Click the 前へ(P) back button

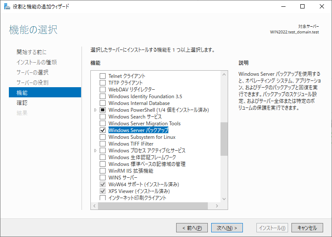point(192,228)
